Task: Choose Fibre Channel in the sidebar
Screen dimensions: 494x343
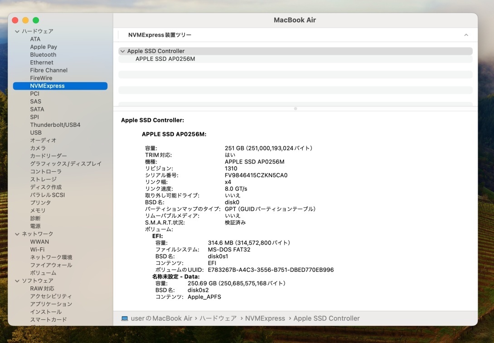Action: click(x=49, y=70)
